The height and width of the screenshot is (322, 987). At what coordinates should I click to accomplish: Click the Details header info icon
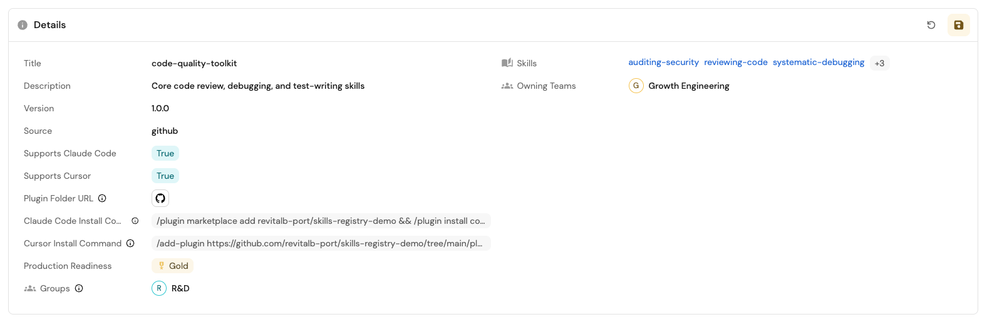tap(23, 25)
